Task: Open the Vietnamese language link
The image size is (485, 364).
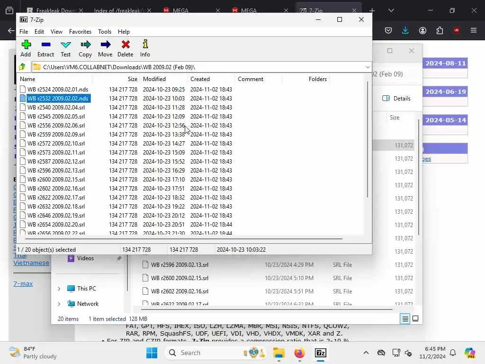Action: pos(31,263)
